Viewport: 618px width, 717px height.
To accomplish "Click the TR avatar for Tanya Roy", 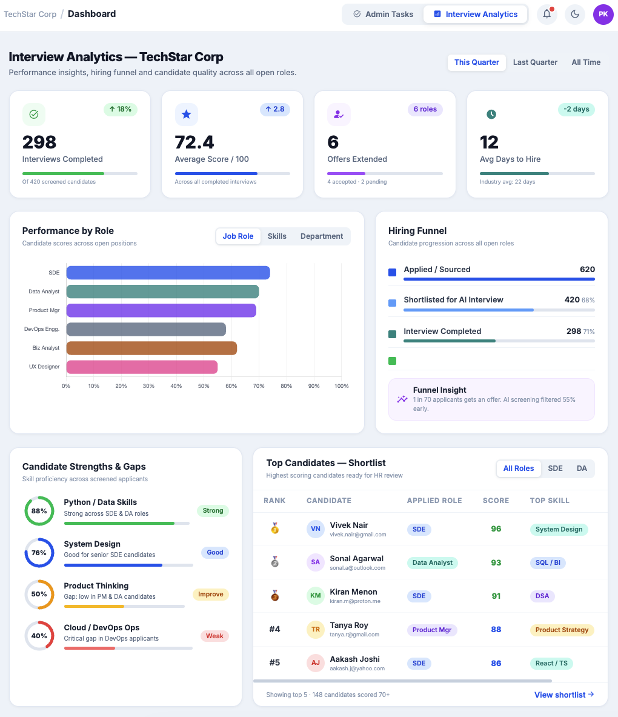I will [x=316, y=629].
